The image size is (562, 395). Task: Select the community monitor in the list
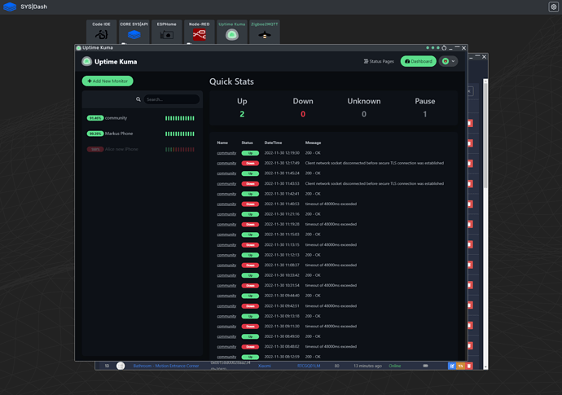pyautogui.click(x=143, y=118)
